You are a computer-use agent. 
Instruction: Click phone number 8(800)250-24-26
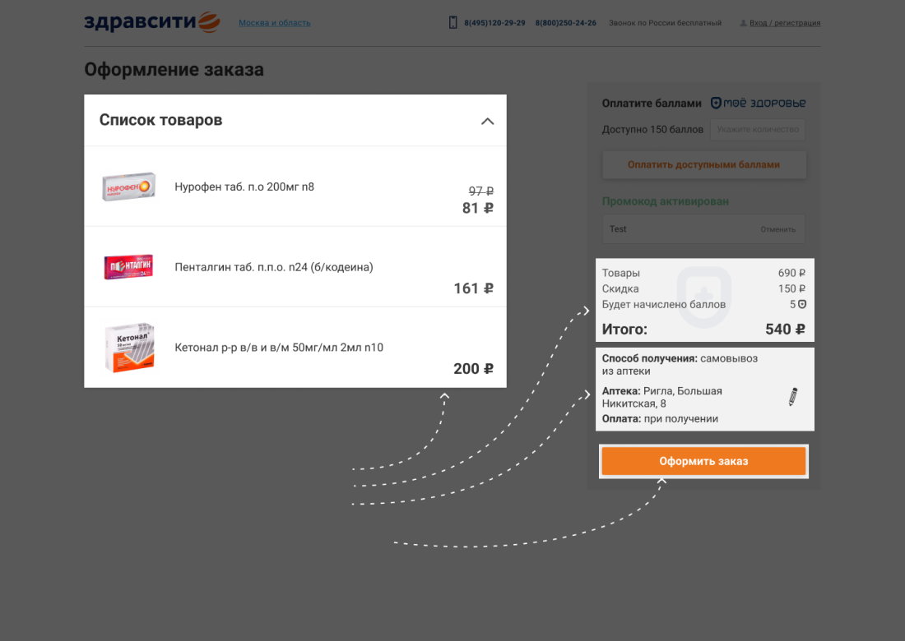coord(566,23)
